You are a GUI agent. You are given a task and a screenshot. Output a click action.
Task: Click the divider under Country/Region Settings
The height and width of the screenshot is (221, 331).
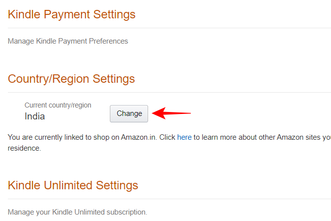coord(169,92)
